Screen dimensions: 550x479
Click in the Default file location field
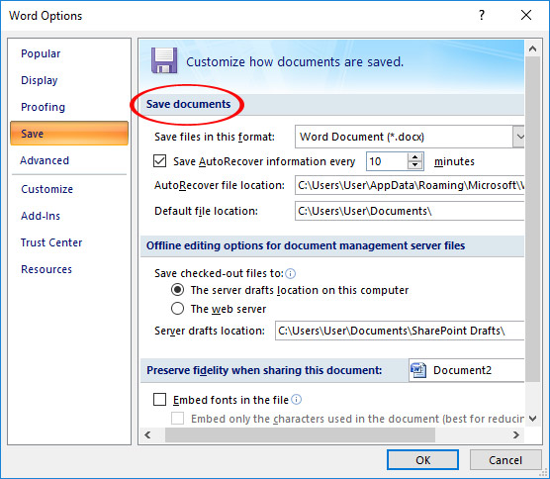[x=410, y=211]
